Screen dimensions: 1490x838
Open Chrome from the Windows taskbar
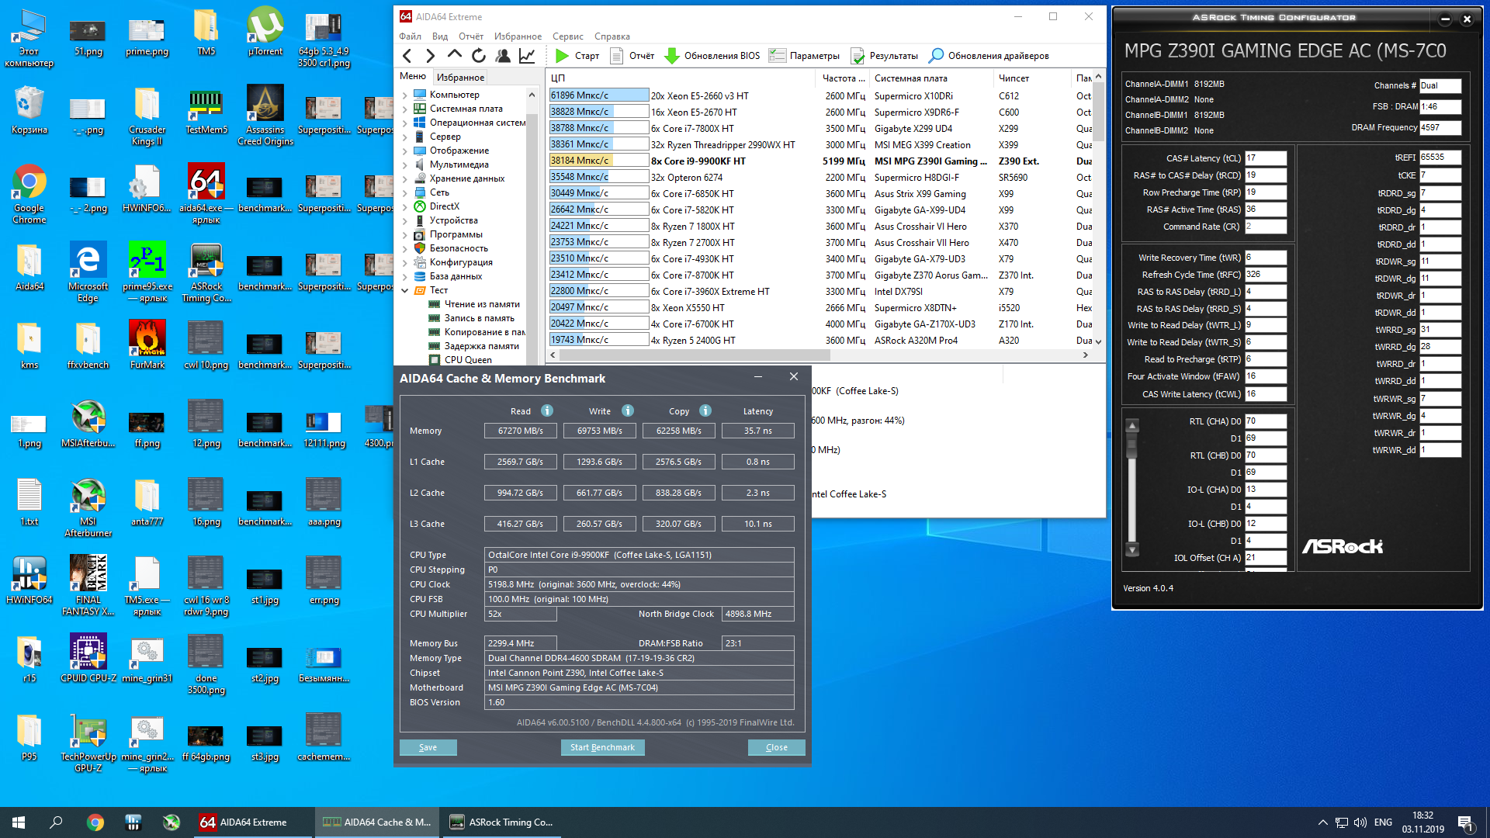(x=95, y=822)
